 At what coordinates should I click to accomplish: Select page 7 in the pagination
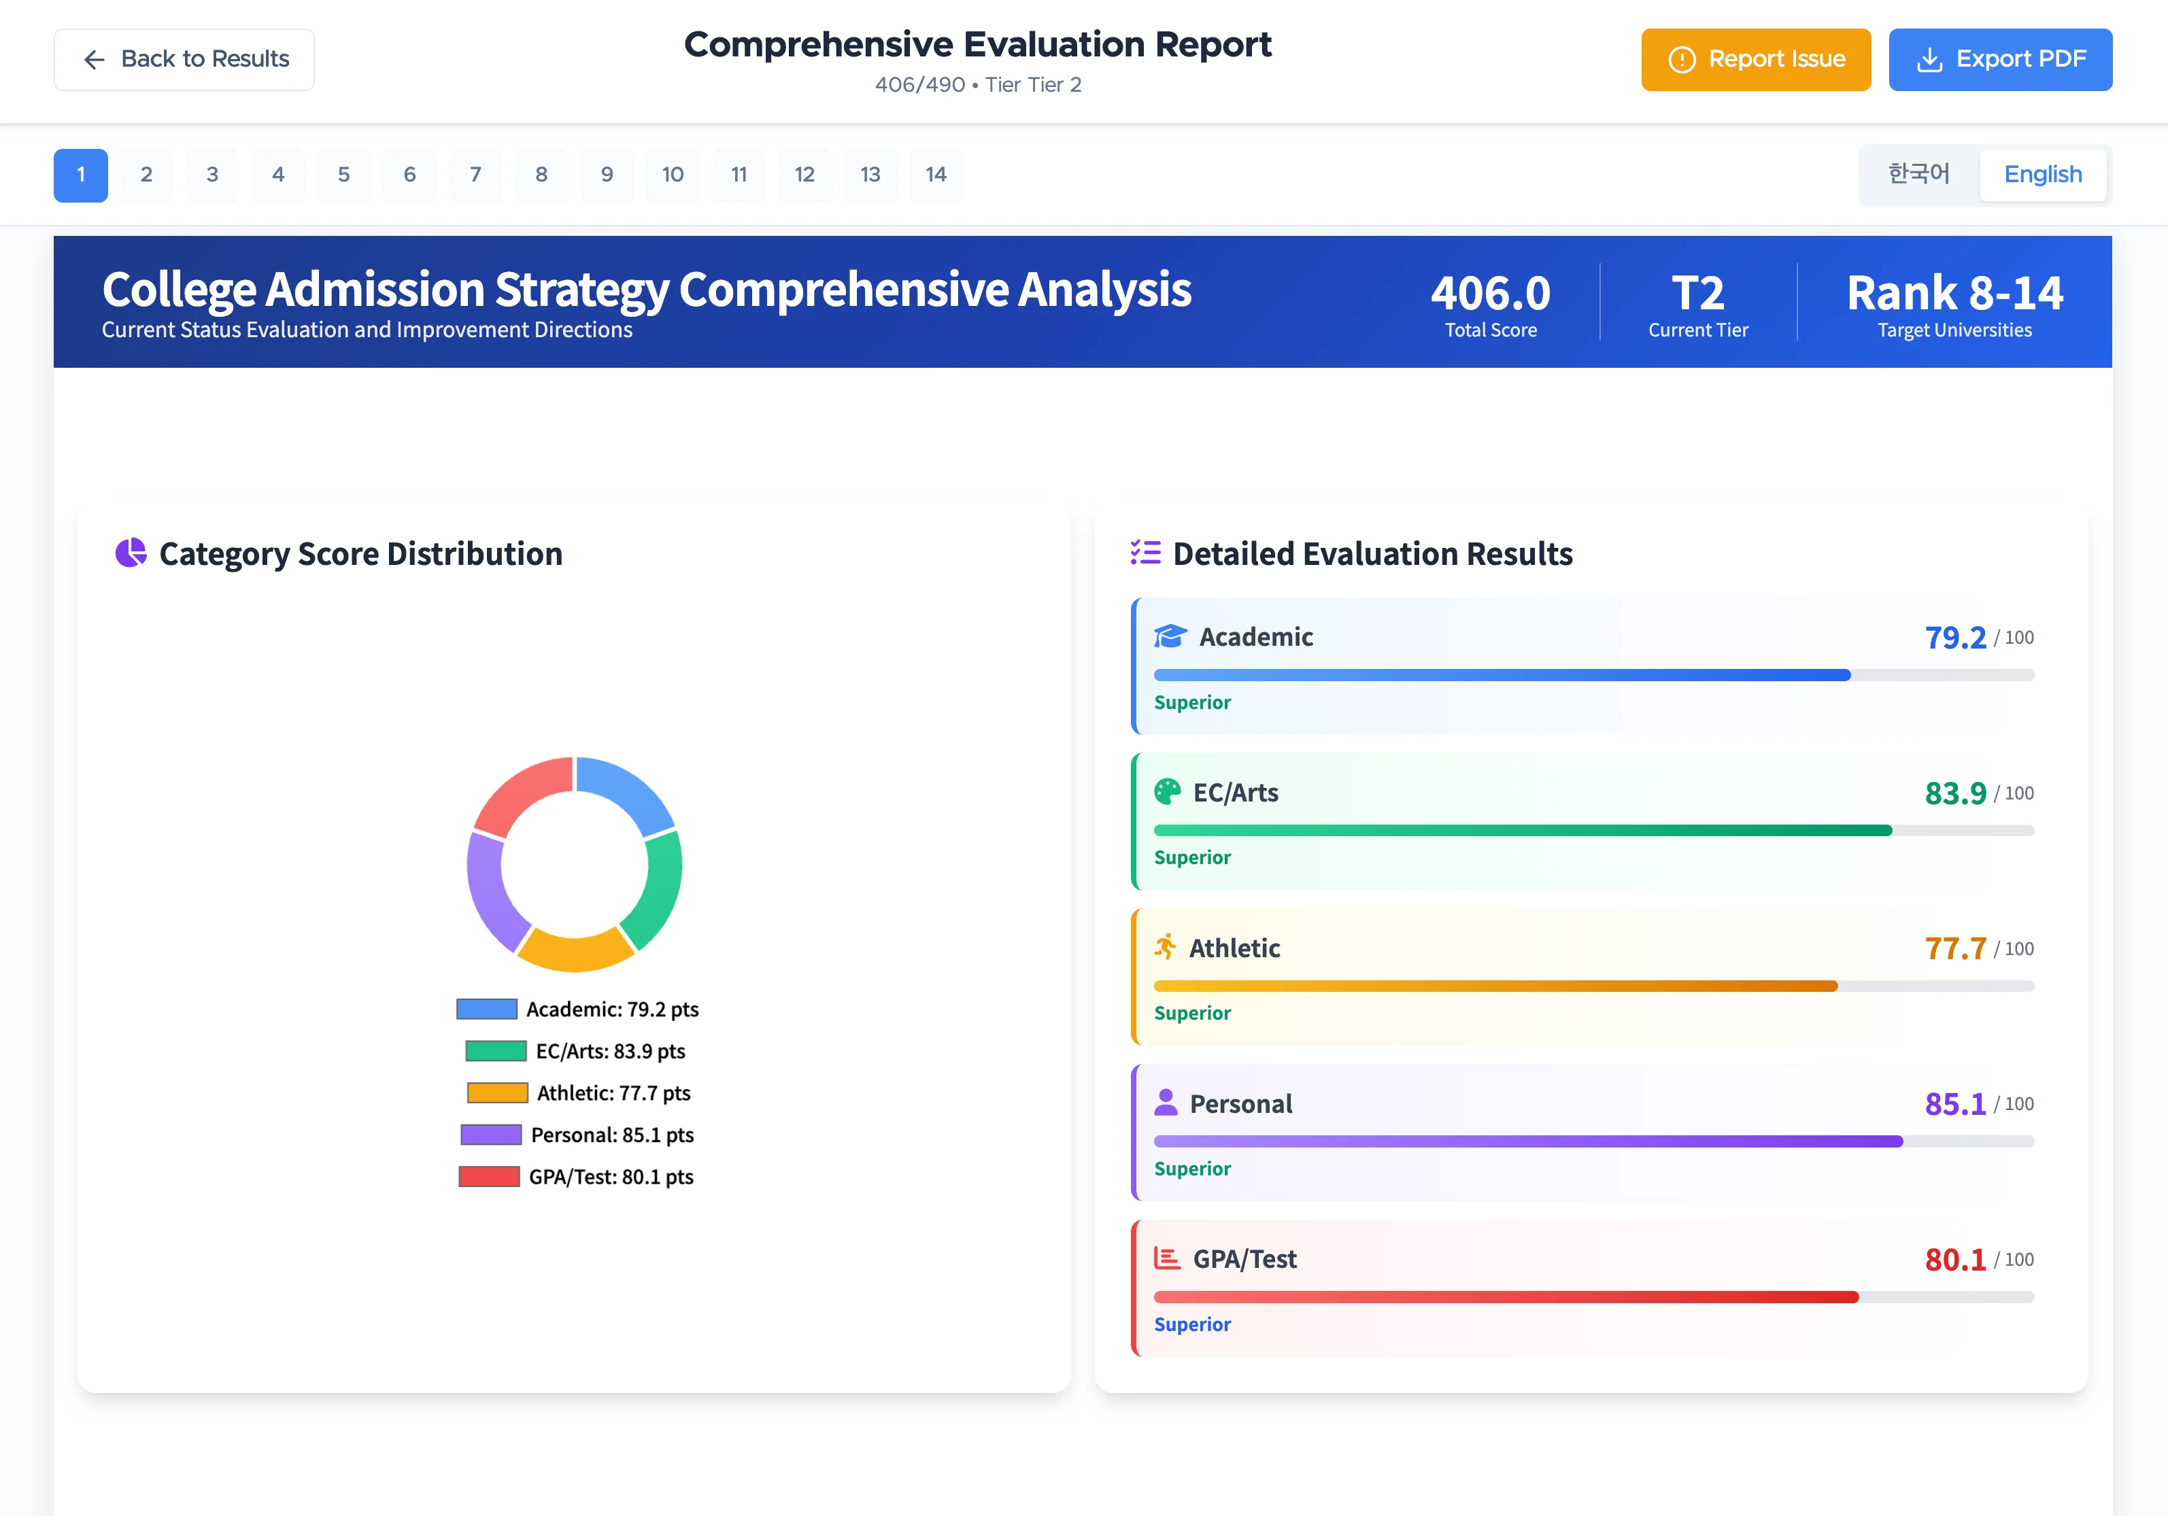(x=475, y=175)
